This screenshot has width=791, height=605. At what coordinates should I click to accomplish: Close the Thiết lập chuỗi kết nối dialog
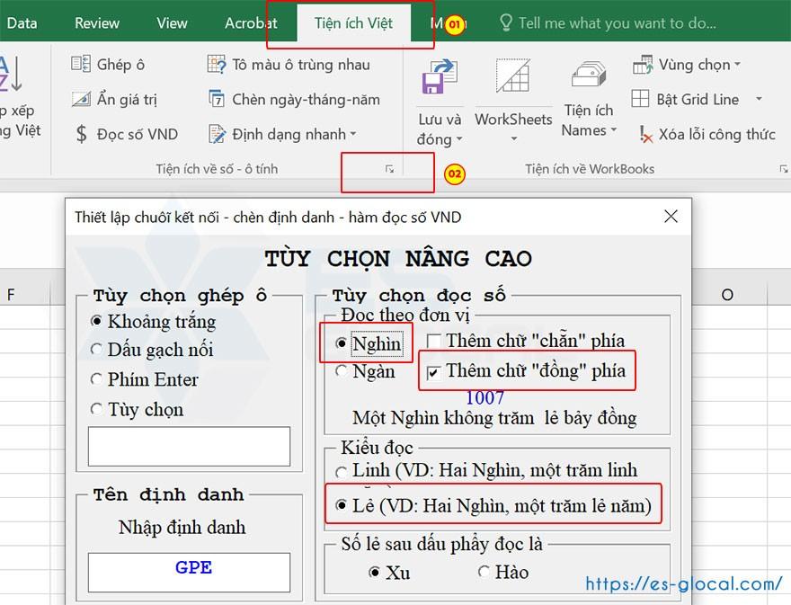click(671, 217)
